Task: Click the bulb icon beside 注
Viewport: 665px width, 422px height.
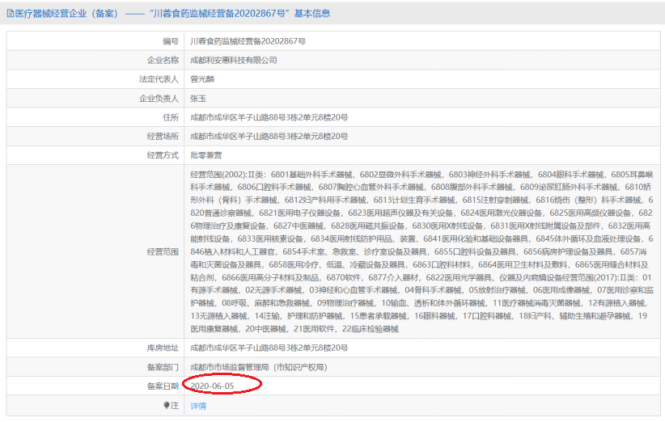Action: pyautogui.click(x=167, y=406)
